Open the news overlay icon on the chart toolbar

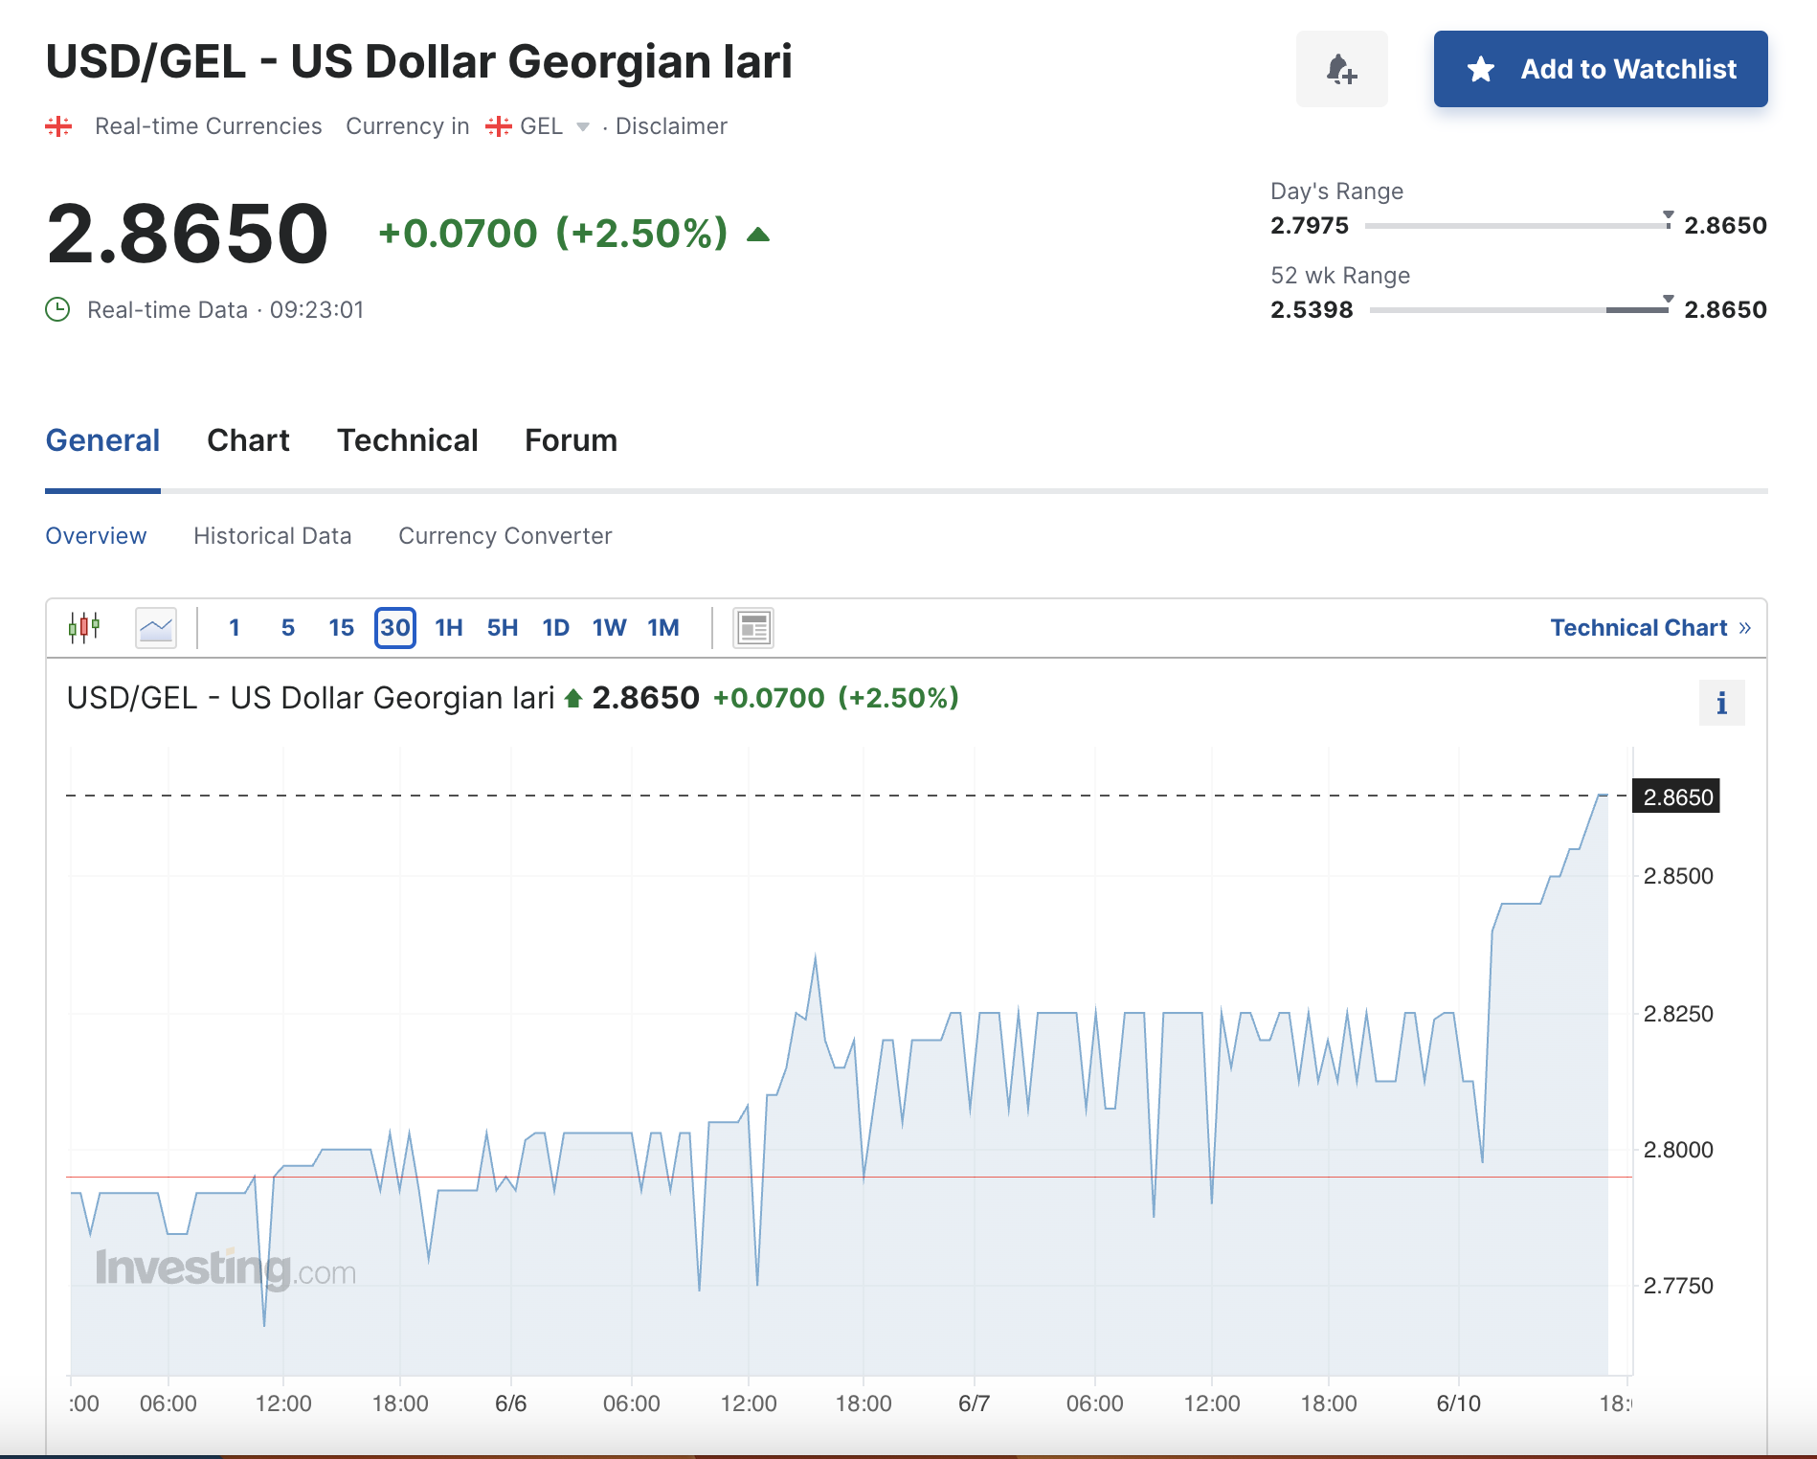pos(752,627)
